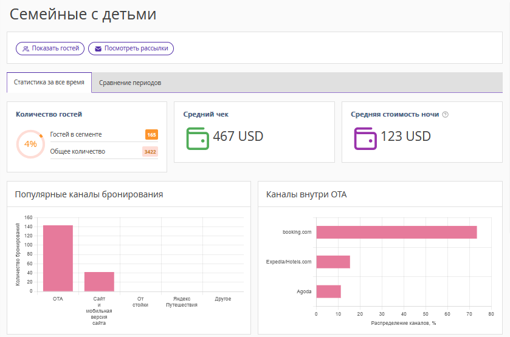Click the Agoda horizontal bar
Image resolution: width=510 pixels, height=337 pixels.
[x=328, y=291]
